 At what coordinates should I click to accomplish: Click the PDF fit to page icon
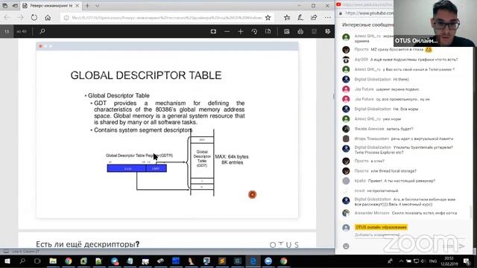[213, 31]
